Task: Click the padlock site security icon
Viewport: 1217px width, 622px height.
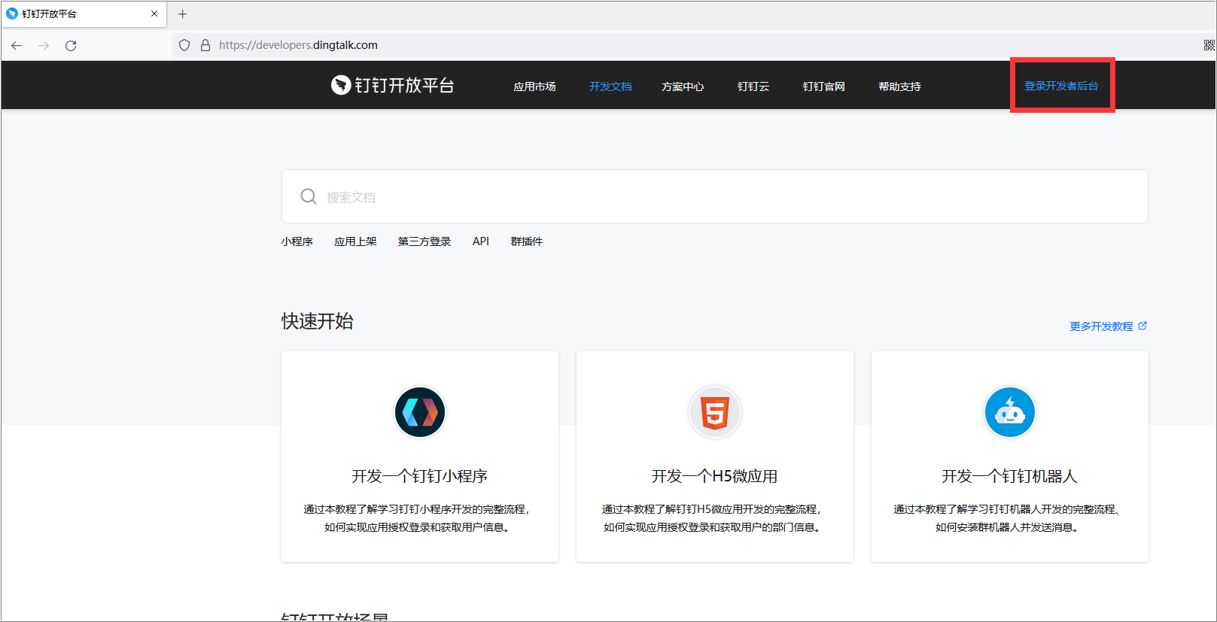Action: pos(205,45)
